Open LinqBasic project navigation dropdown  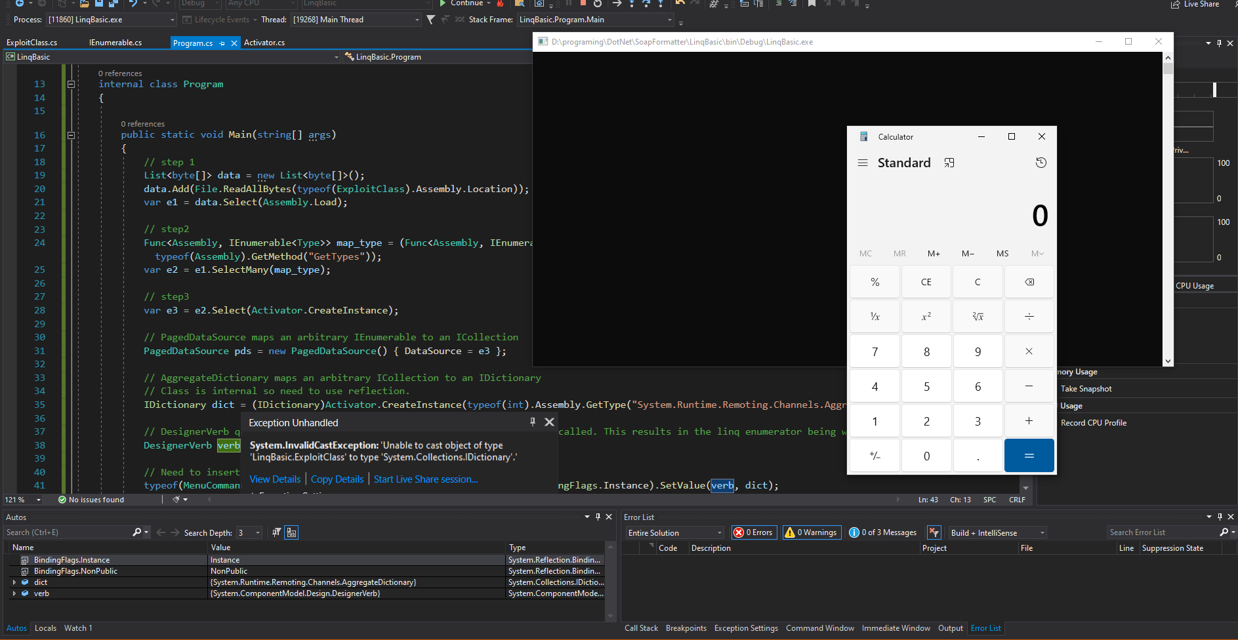click(173, 57)
